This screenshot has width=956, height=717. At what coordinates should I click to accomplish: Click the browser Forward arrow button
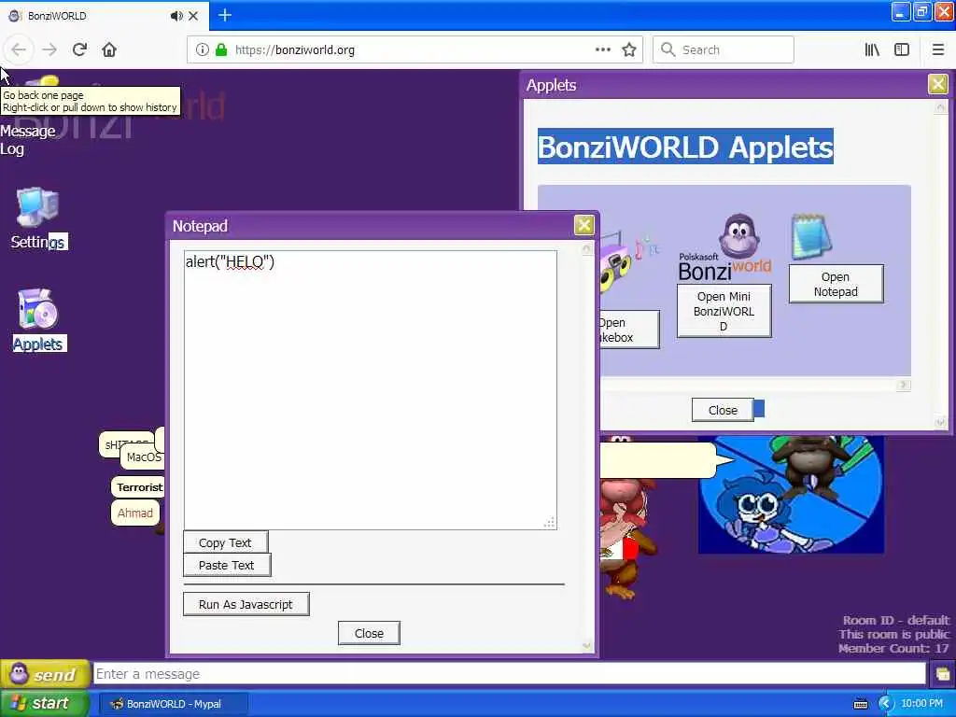49,49
